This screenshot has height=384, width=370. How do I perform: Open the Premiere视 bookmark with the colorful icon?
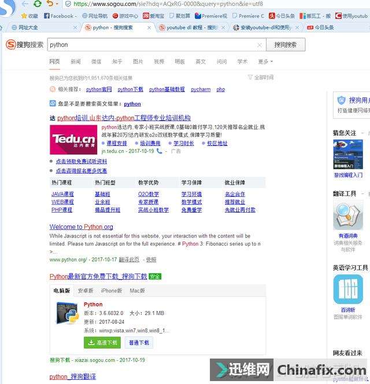click(x=211, y=16)
